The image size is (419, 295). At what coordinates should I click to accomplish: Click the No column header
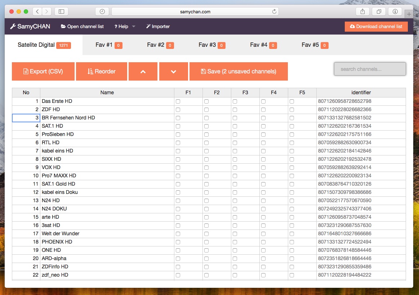pyautogui.click(x=26, y=92)
